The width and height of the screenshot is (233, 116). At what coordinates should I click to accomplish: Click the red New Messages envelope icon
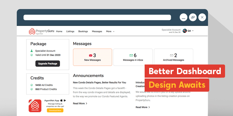91,55
